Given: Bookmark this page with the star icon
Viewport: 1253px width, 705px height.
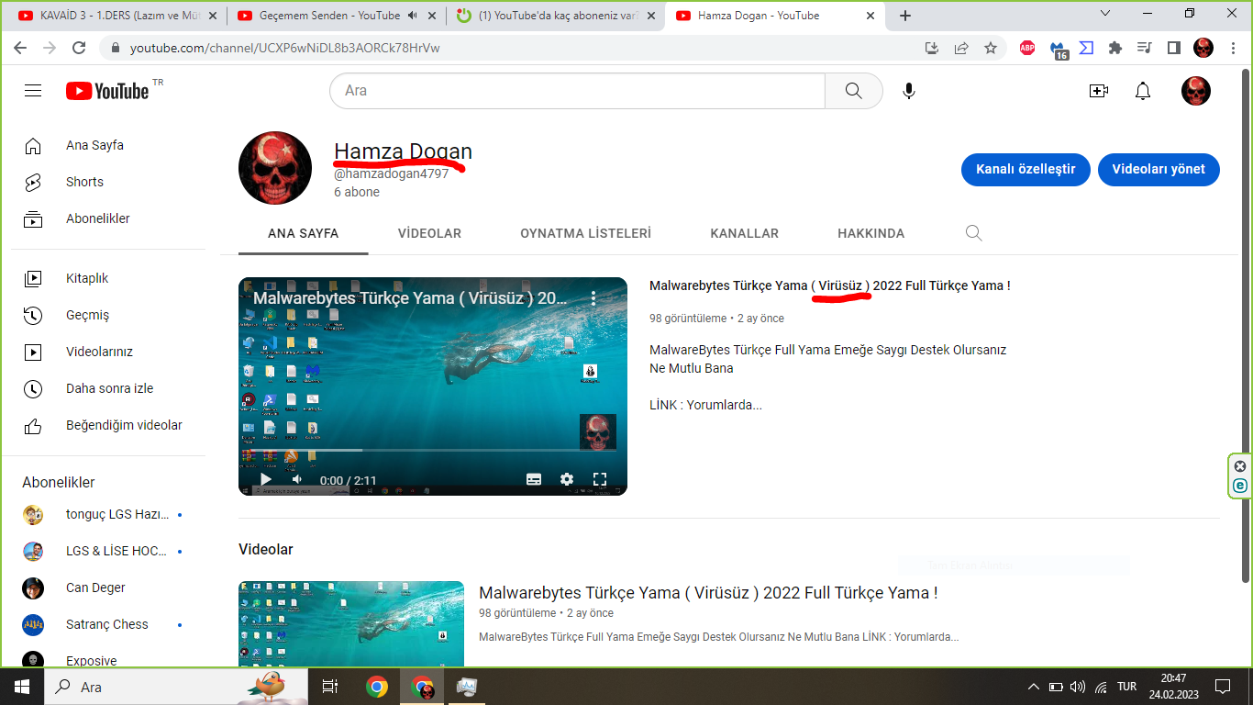Looking at the screenshot, I should pyautogui.click(x=991, y=48).
